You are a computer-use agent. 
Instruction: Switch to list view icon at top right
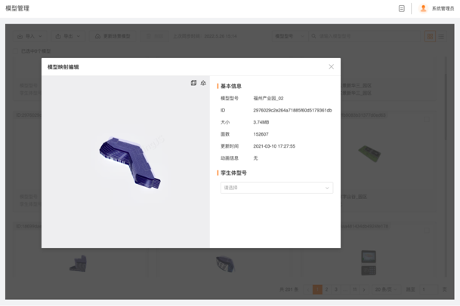pos(441,36)
